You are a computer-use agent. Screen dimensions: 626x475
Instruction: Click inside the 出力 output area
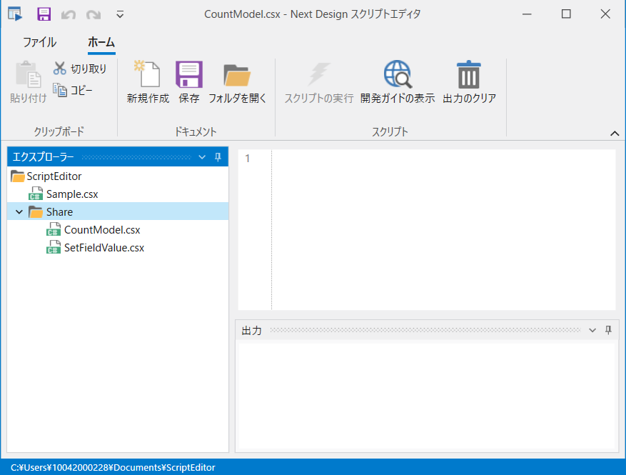pyautogui.click(x=427, y=396)
